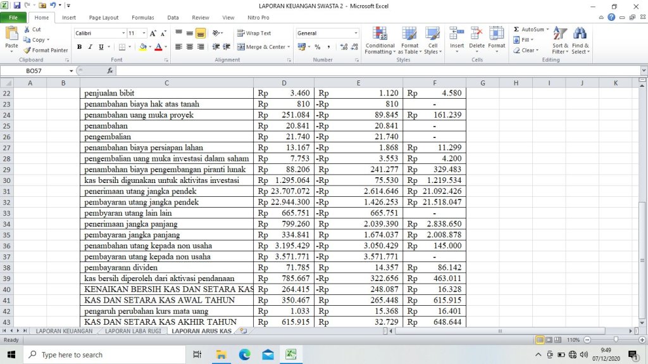Click the Windows Start button

pyautogui.click(x=11, y=355)
